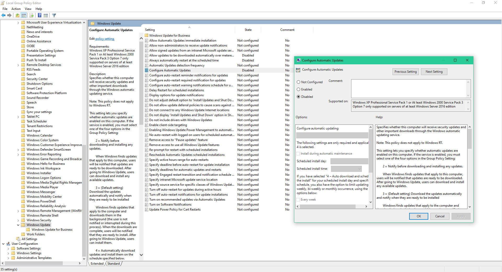Select the Disabled radio button

coord(298,97)
